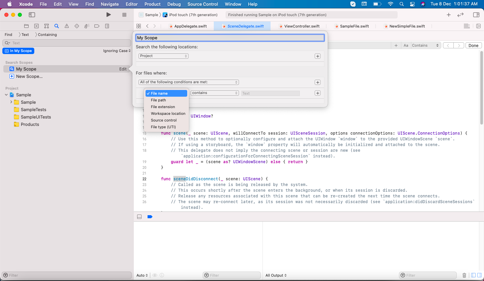Open the Report navigator icon
484x281 pixels.
click(107, 26)
